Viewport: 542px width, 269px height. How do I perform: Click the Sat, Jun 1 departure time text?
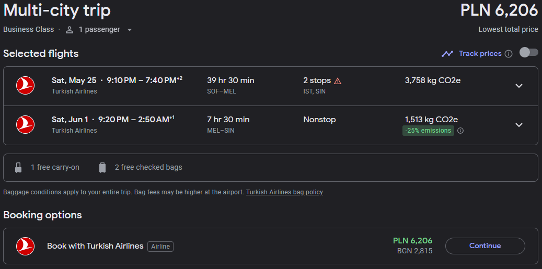pyautogui.click(x=113, y=120)
